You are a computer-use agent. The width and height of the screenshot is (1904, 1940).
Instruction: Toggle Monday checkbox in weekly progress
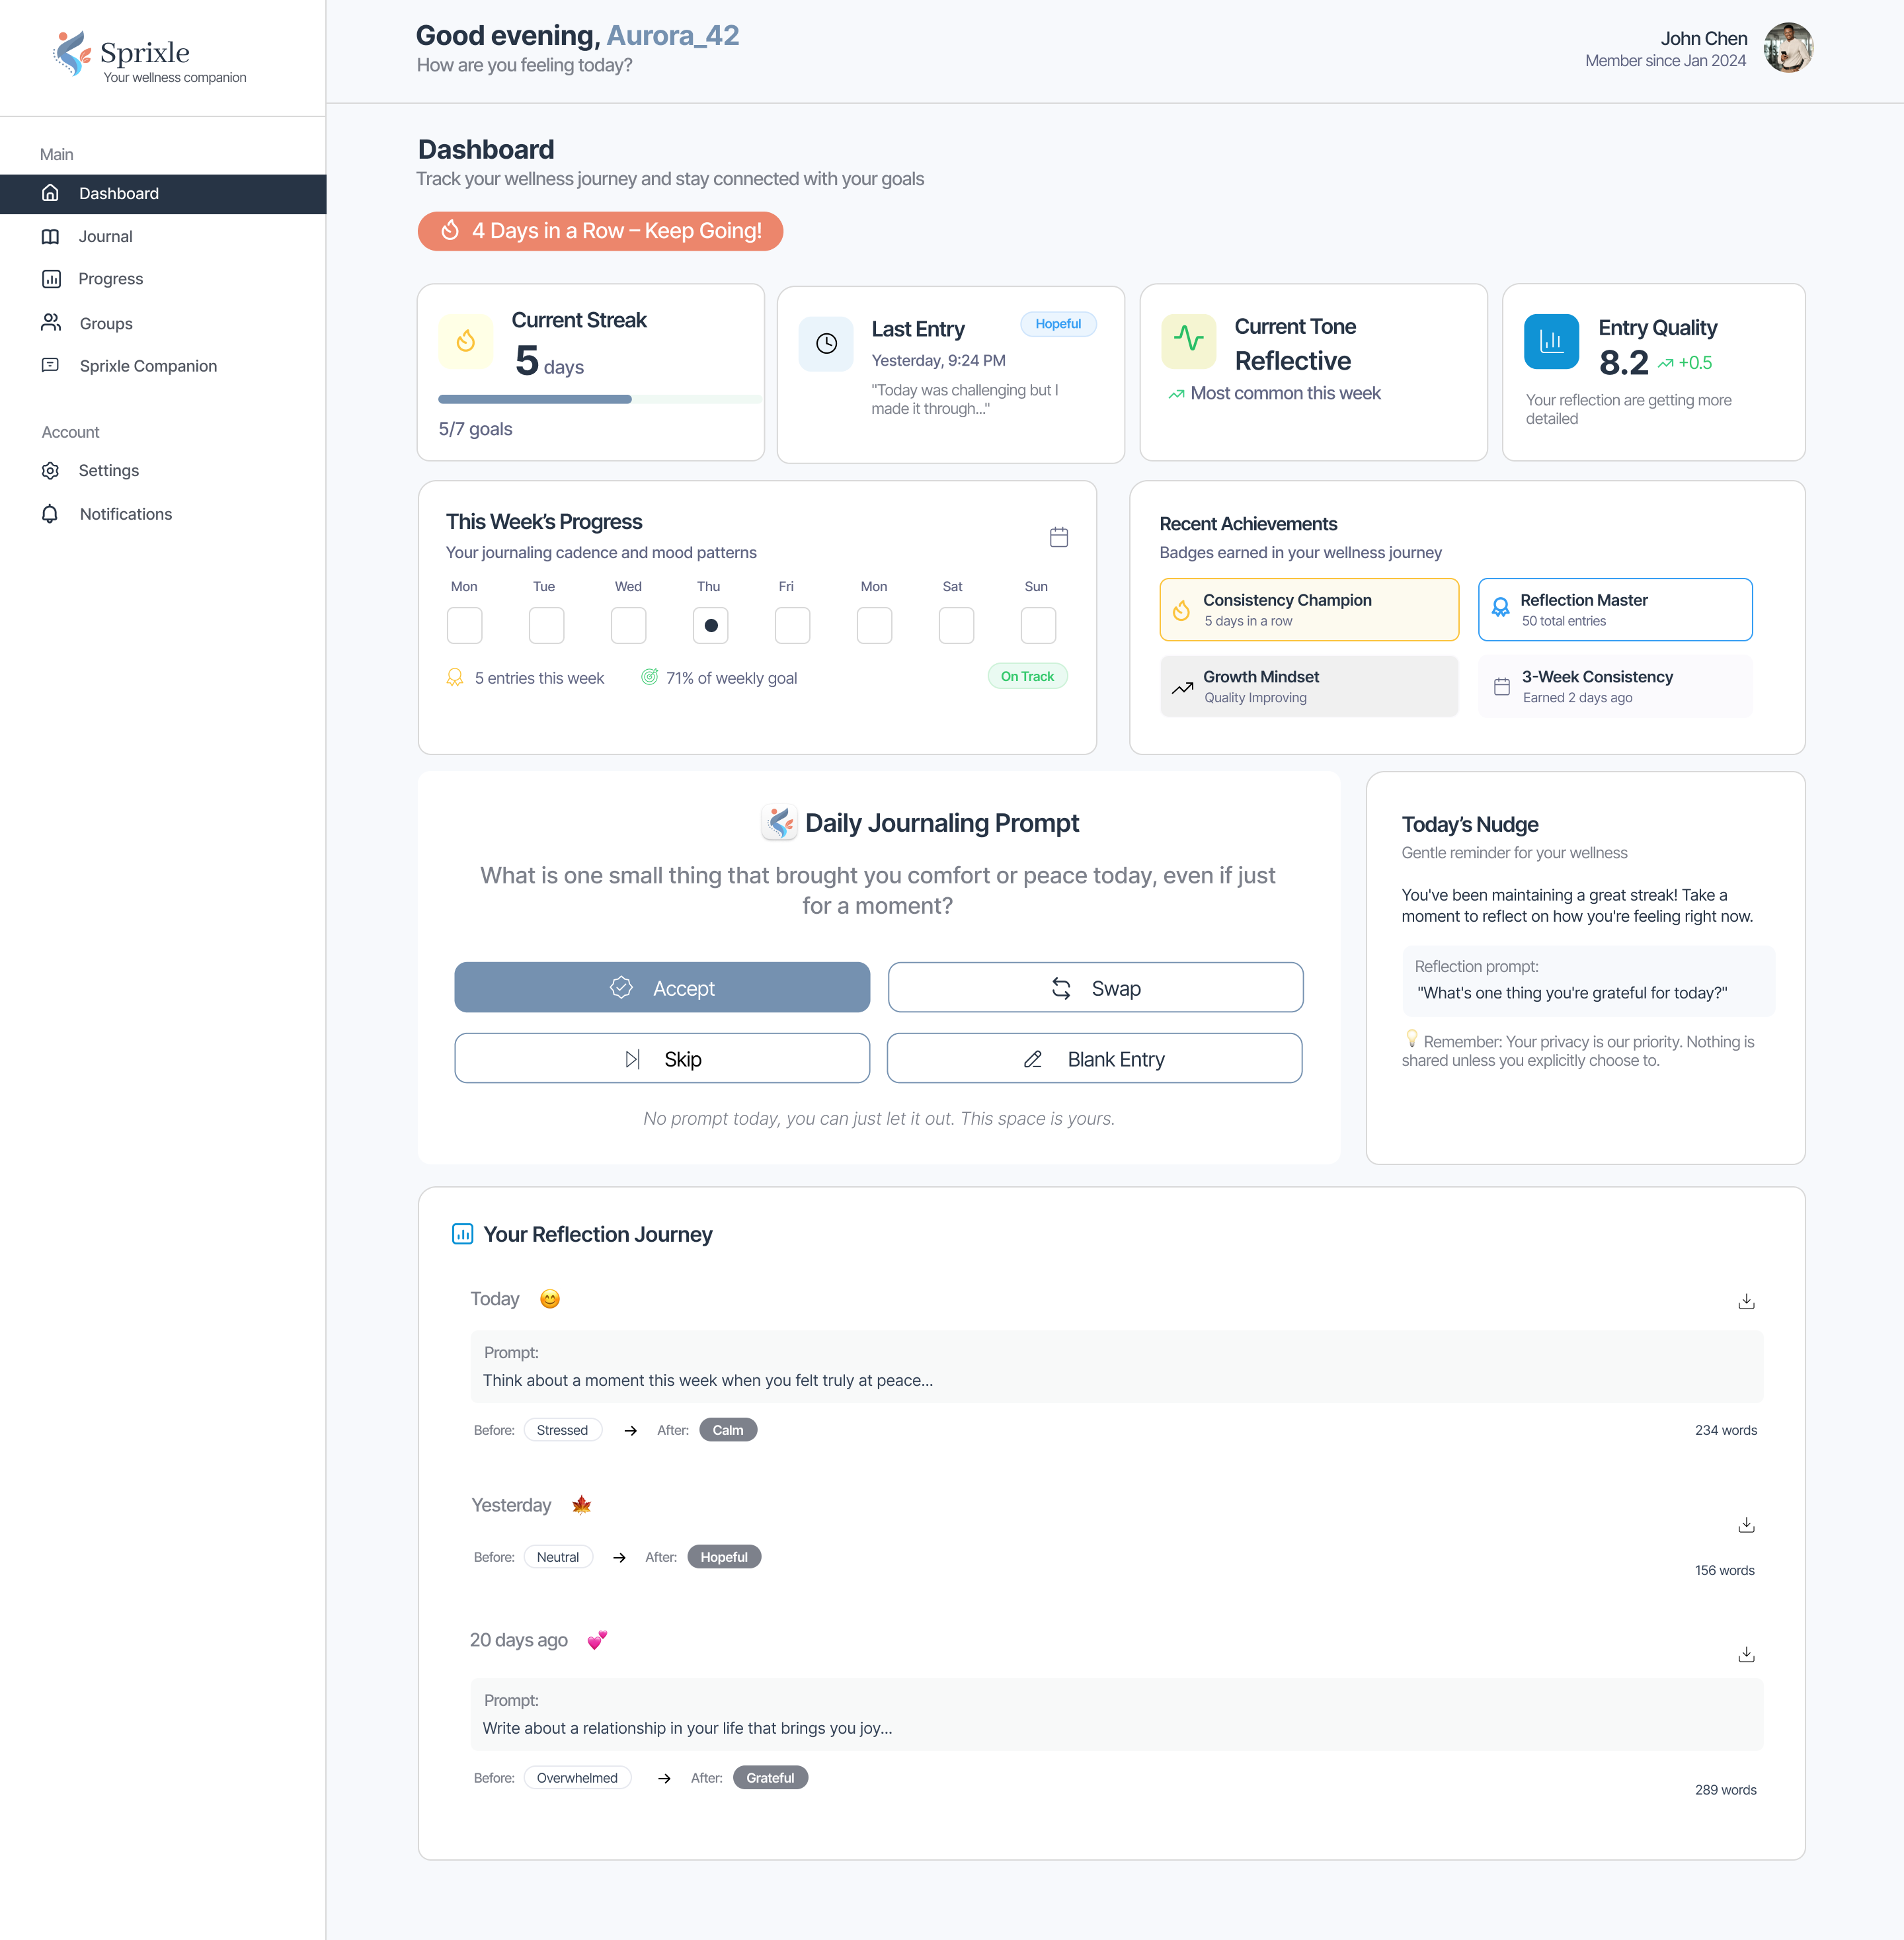[x=464, y=625]
